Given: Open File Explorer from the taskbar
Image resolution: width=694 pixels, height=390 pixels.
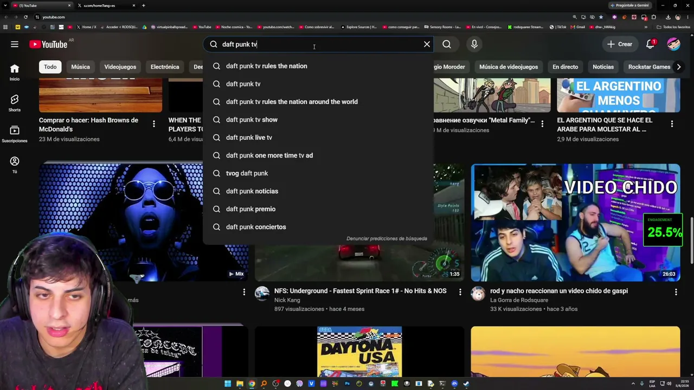Looking at the screenshot, I should click(240, 384).
